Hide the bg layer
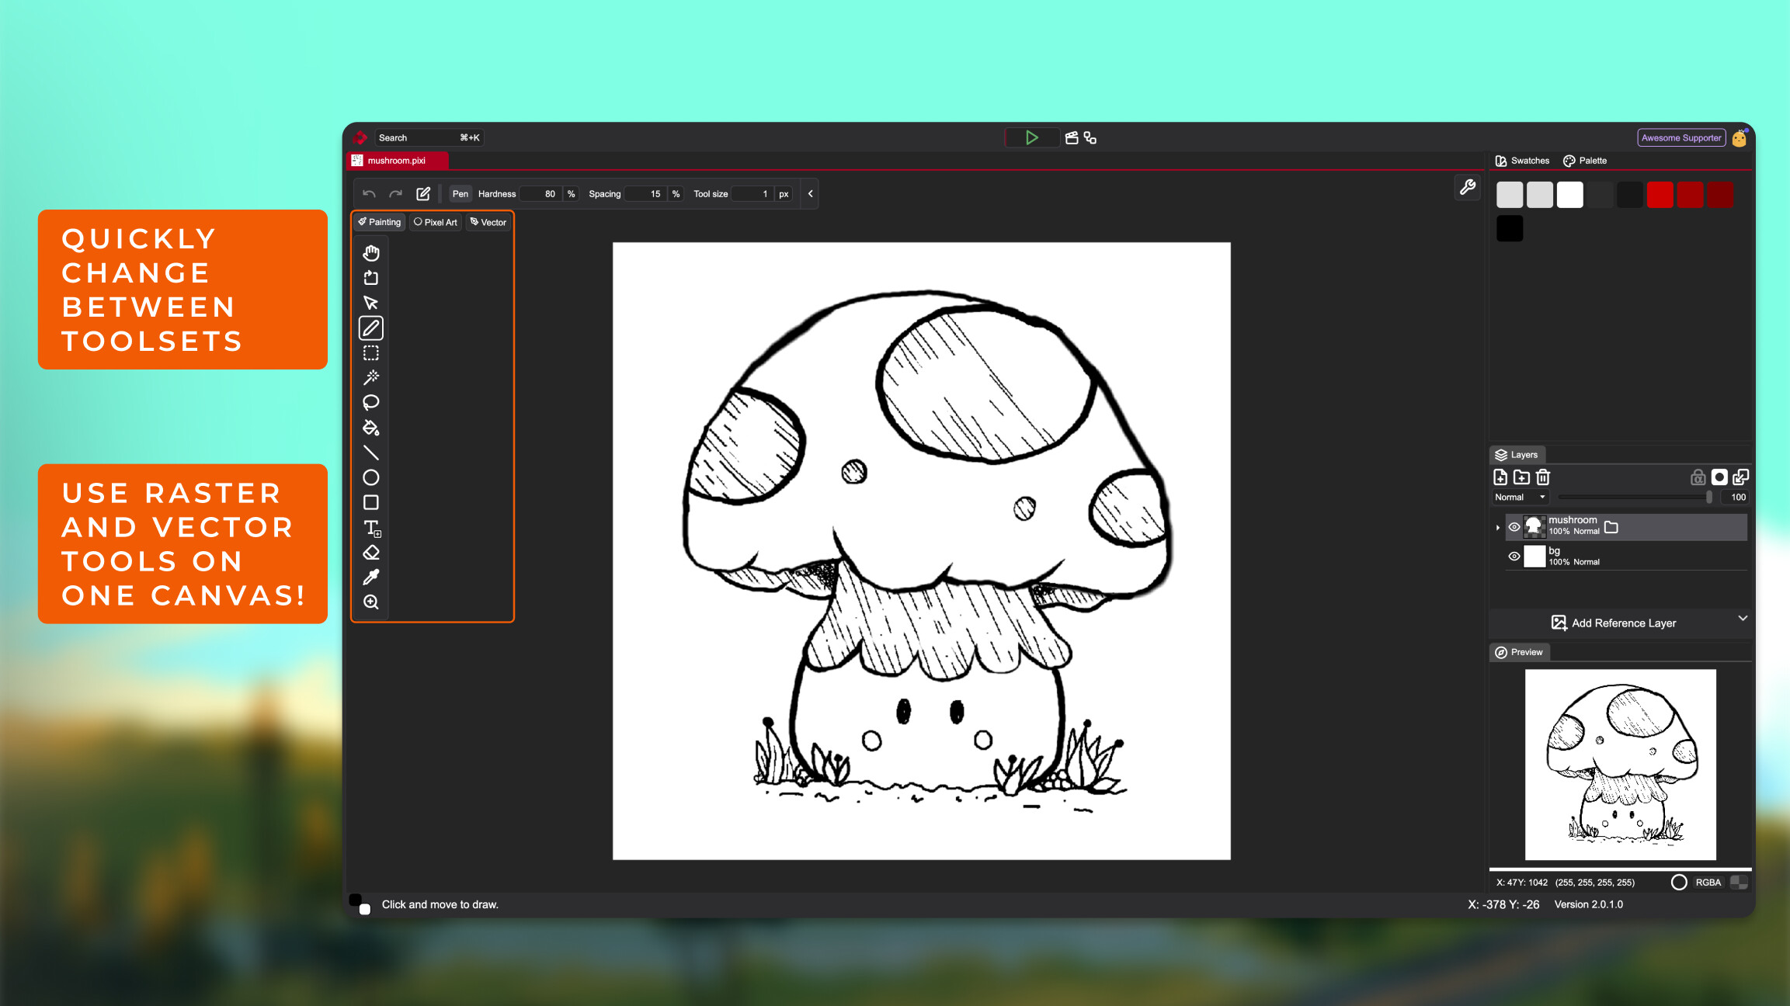 1514,557
